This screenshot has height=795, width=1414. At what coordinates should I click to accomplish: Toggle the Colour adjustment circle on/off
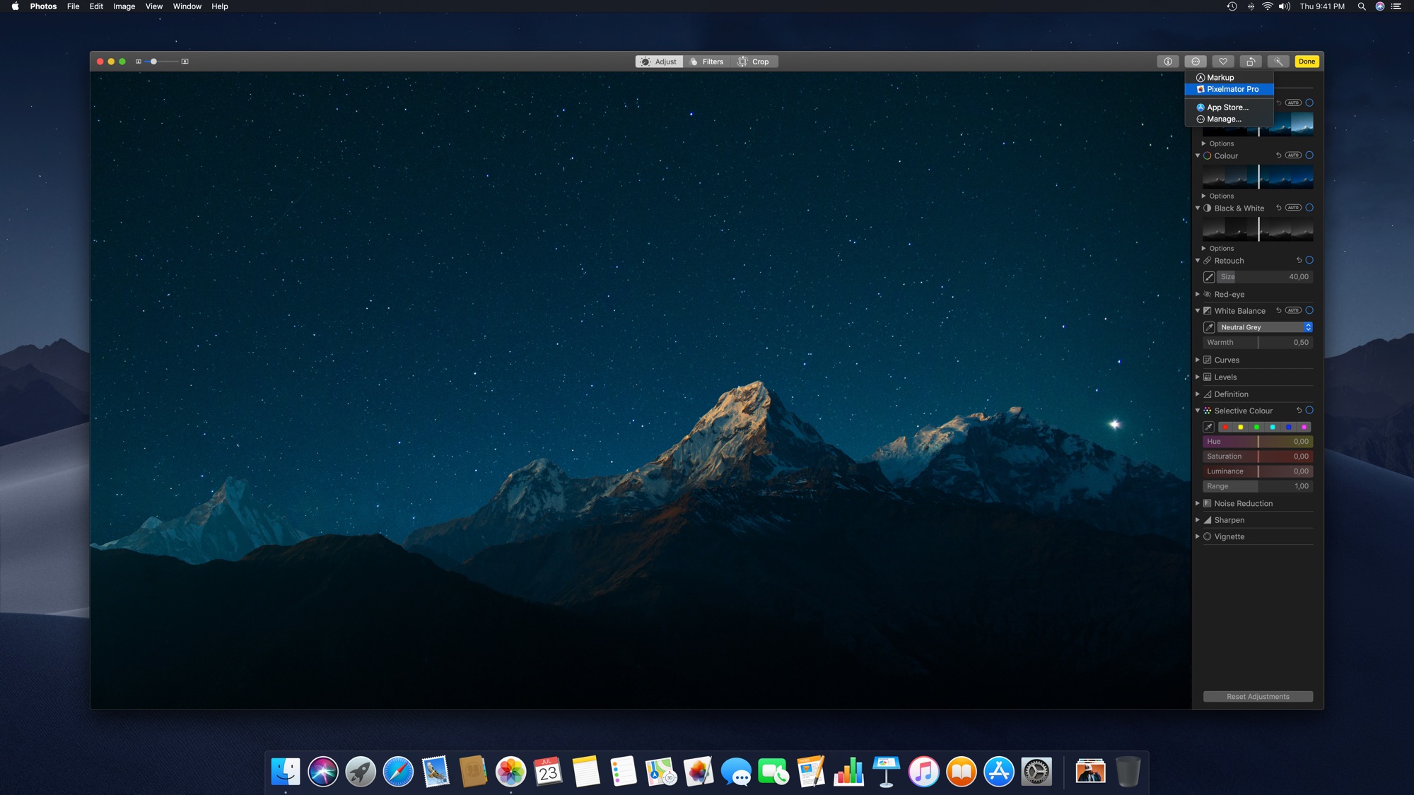click(1309, 155)
